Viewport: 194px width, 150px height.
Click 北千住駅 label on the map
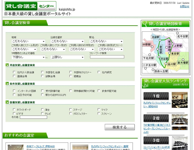(182, 36)
